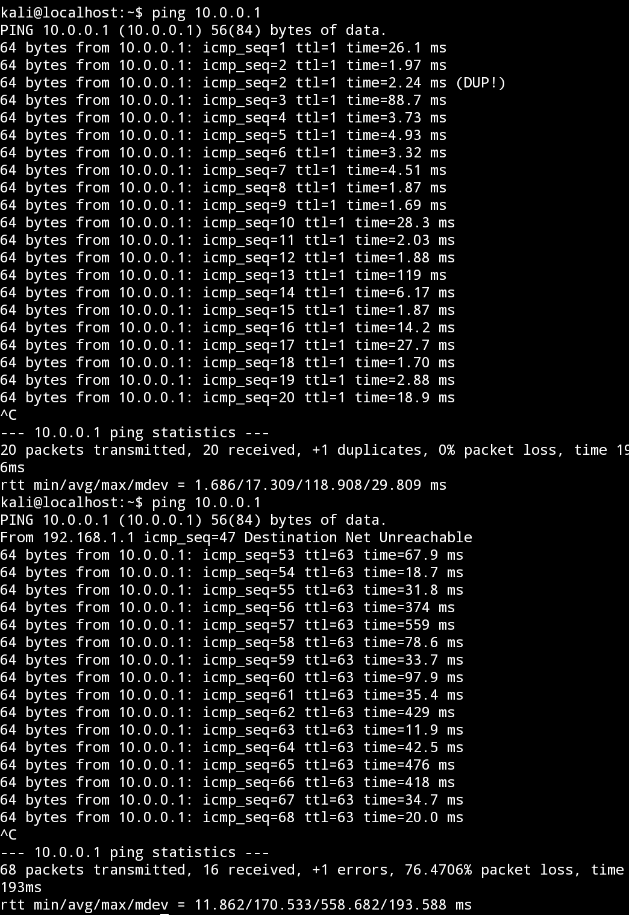Image resolution: width=629 pixels, height=915 pixels.
Task: Click the icmp_seq=68 time=20.0 ms line
Action: click(x=232, y=817)
